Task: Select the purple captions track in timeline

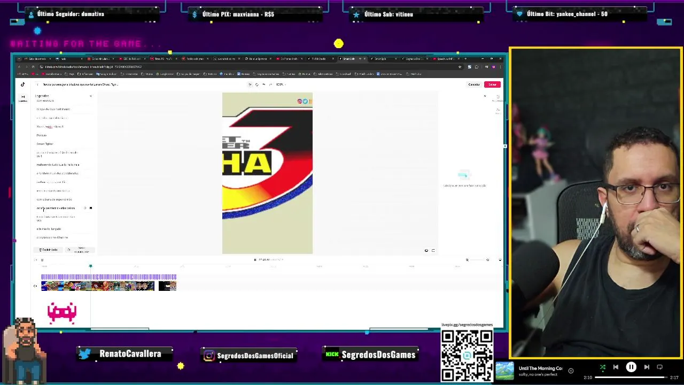Action: click(108, 277)
